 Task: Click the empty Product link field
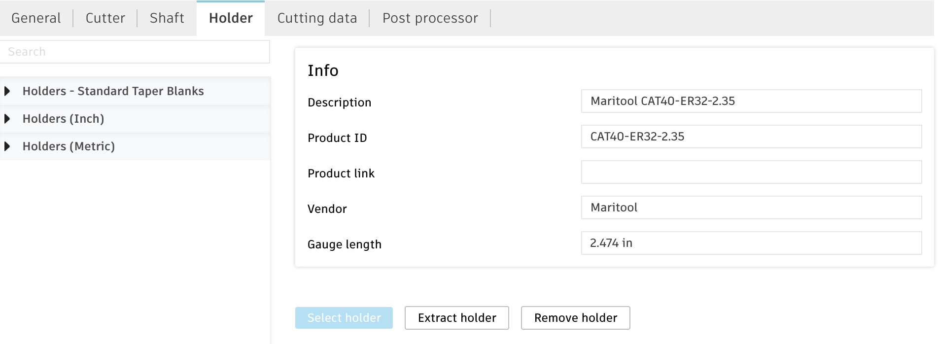point(751,172)
